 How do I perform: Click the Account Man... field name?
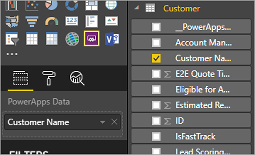[204, 43]
